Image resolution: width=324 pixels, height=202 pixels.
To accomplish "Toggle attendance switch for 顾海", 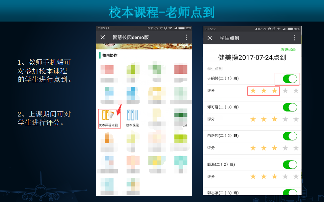I will point(290,165).
